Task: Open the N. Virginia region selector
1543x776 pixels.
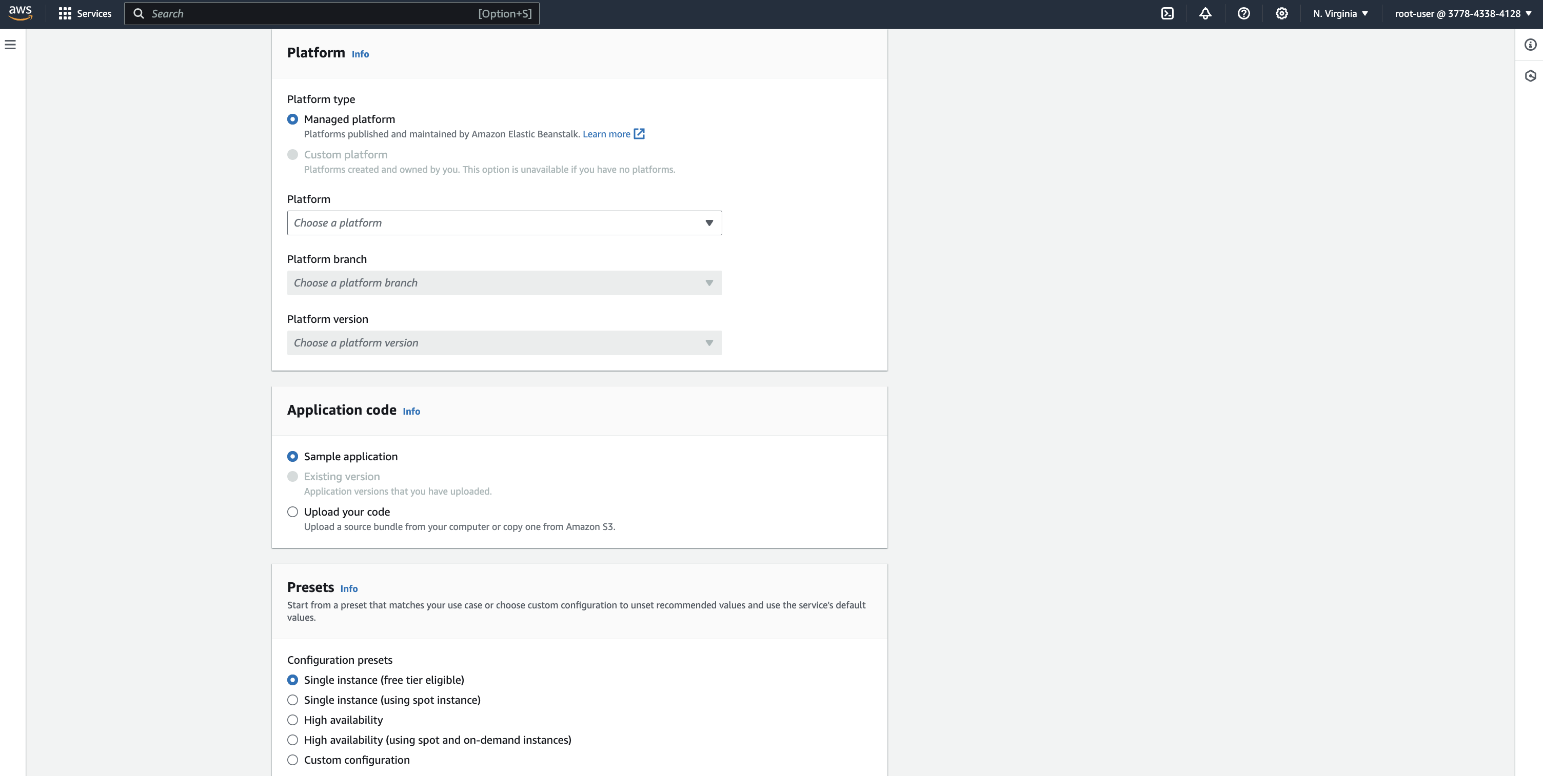Action: pyautogui.click(x=1340, y=14)
